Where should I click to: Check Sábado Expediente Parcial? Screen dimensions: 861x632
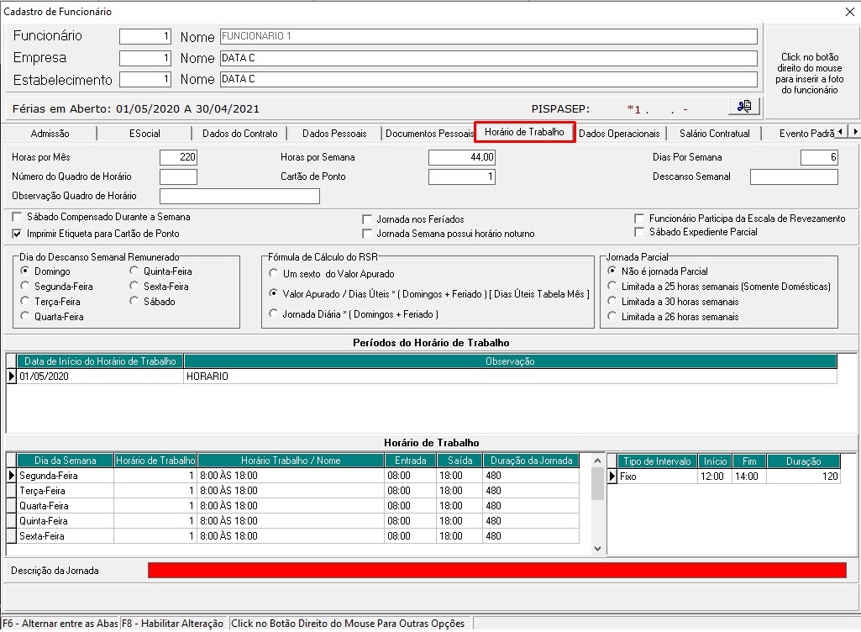click(639, 232)
